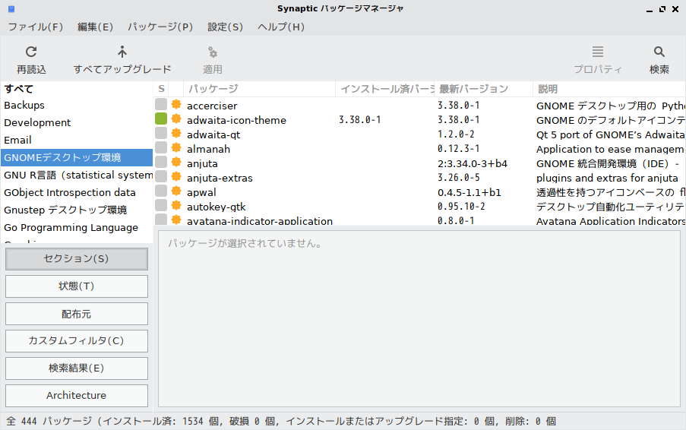Toggle the status checkbox for avatana-indicator-application
The height and width of the screenshot is (430, 686).
pos(161,219)
